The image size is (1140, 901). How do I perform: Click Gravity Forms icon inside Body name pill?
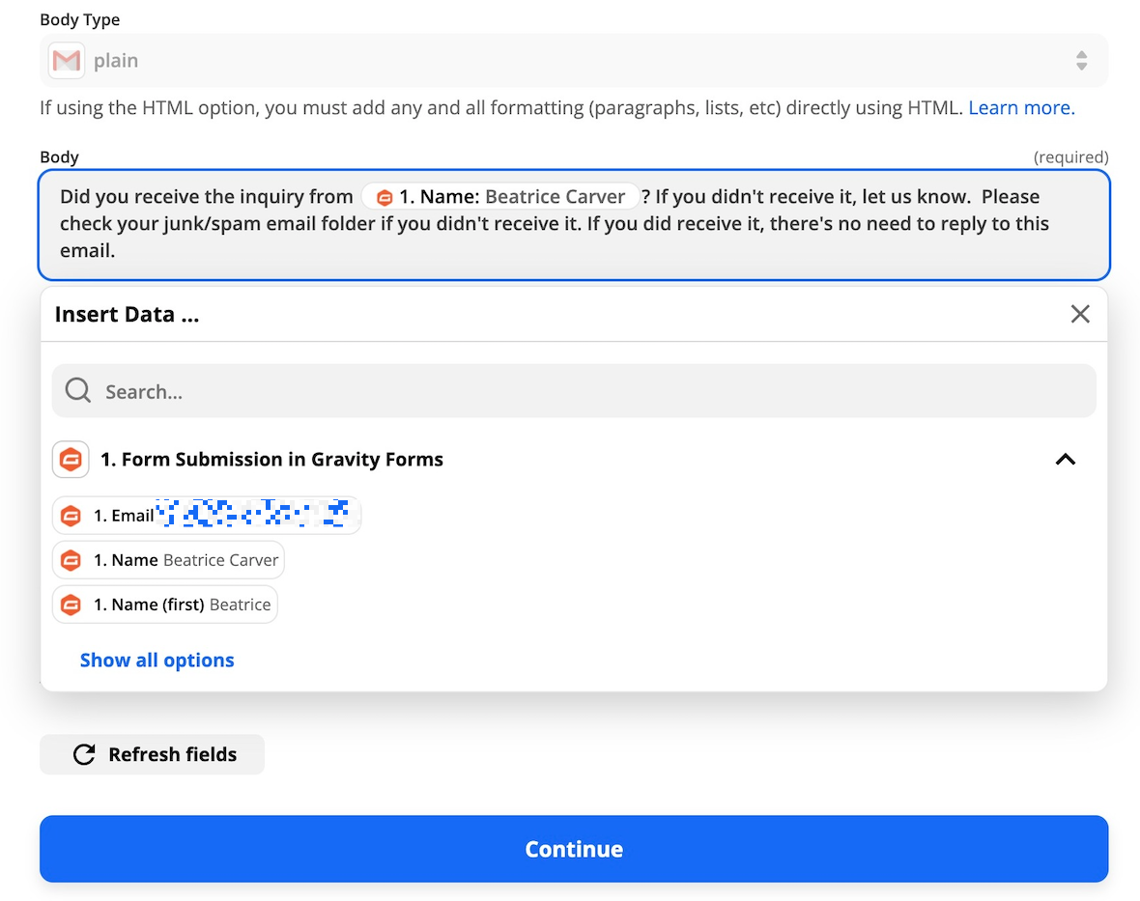click(x=384, y=198)
